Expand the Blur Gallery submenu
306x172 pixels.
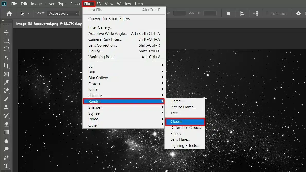(124, 78)
